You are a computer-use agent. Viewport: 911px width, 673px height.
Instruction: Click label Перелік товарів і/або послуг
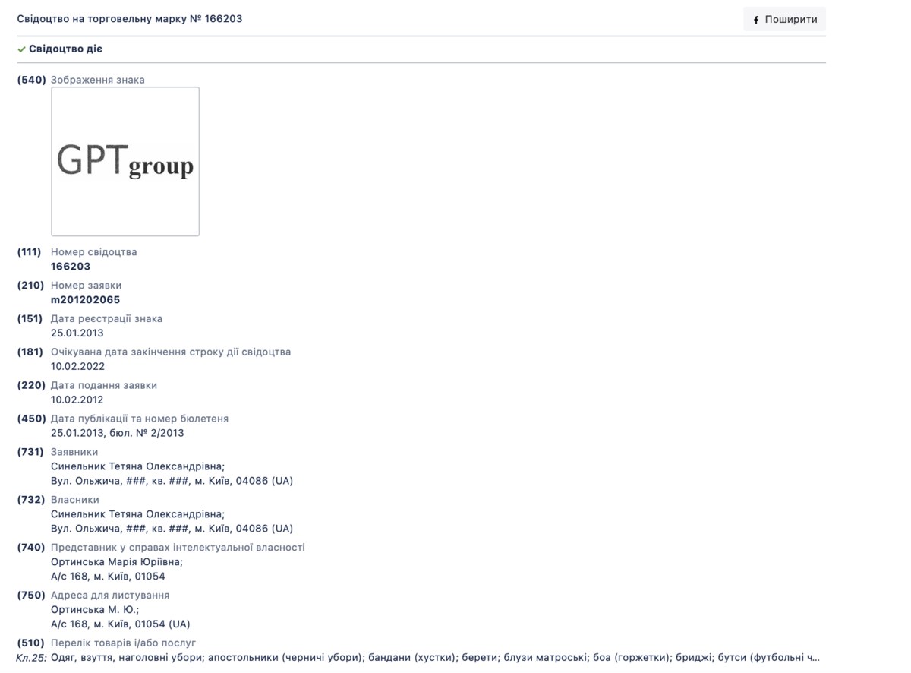(x=124, y=643)
